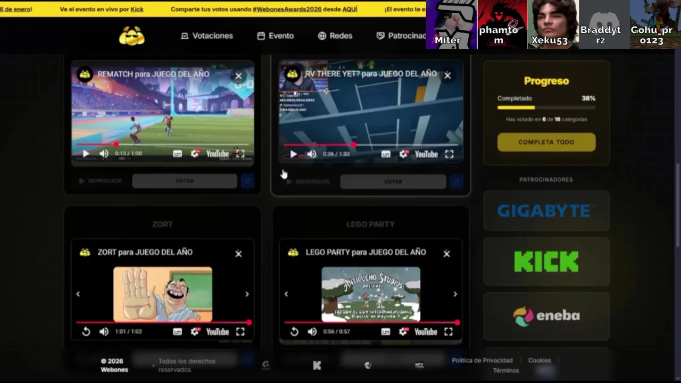Image resolution: width=681 pixels, height=383 pixels.
Task: Toggle subtitles on REMATCH video
Action: [x=178, y=154]
